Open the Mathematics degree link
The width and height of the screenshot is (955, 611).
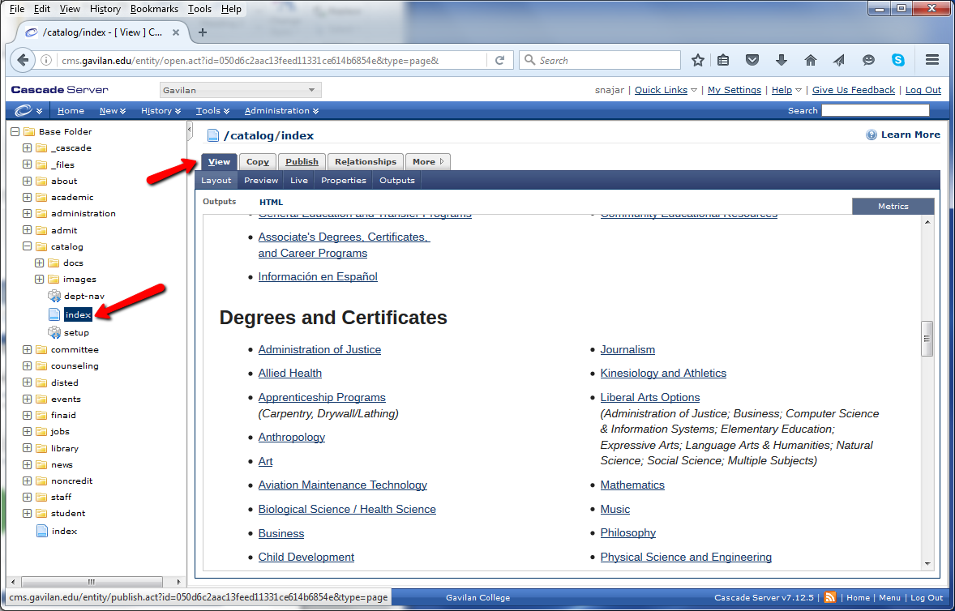click(632, 485)
